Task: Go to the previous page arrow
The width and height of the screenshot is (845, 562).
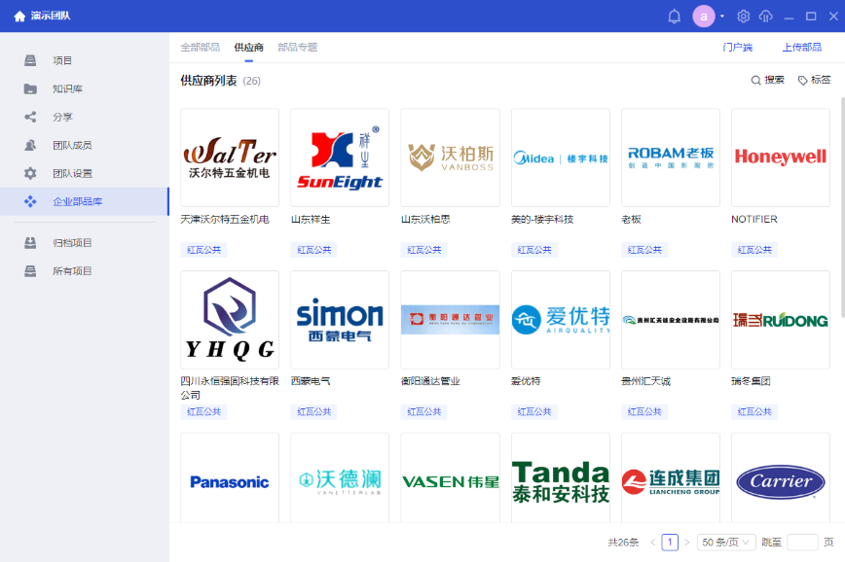Action: 652,543
